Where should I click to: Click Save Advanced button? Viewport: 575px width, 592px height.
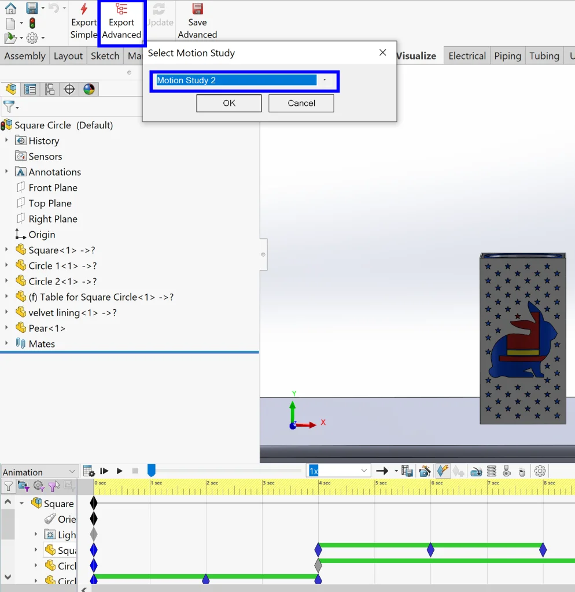[198, 21]
